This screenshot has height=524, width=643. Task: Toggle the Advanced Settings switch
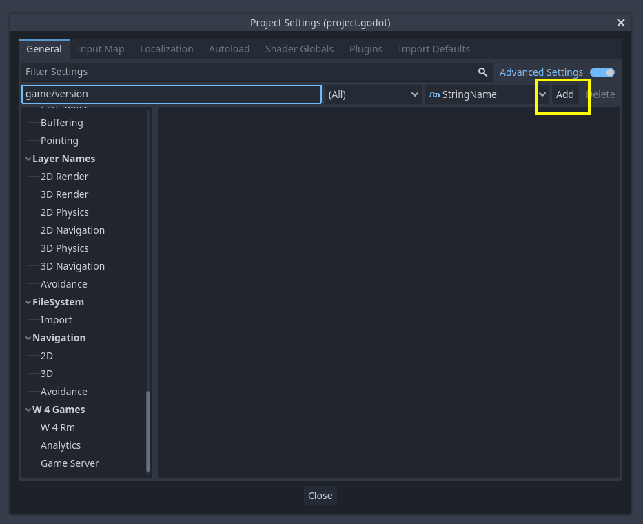pos(601,72)
